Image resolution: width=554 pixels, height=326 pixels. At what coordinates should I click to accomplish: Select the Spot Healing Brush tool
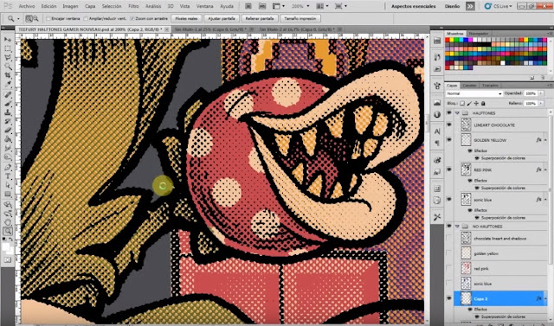[x=8, y=94]
